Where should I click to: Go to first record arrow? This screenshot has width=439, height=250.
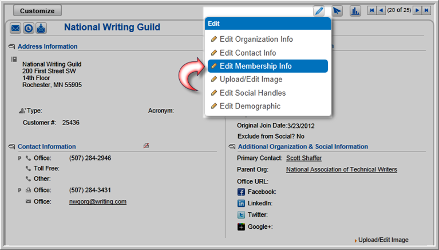(x=371, y=10)
